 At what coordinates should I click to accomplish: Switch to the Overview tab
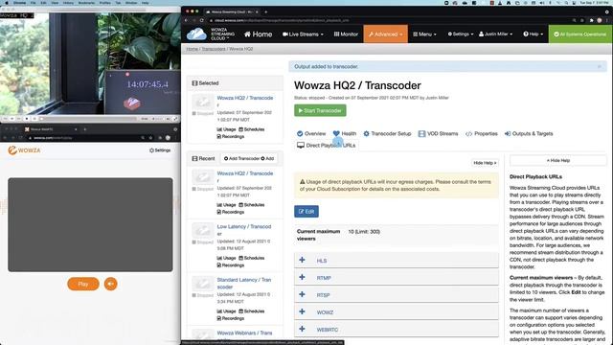[x=310, y=134]
